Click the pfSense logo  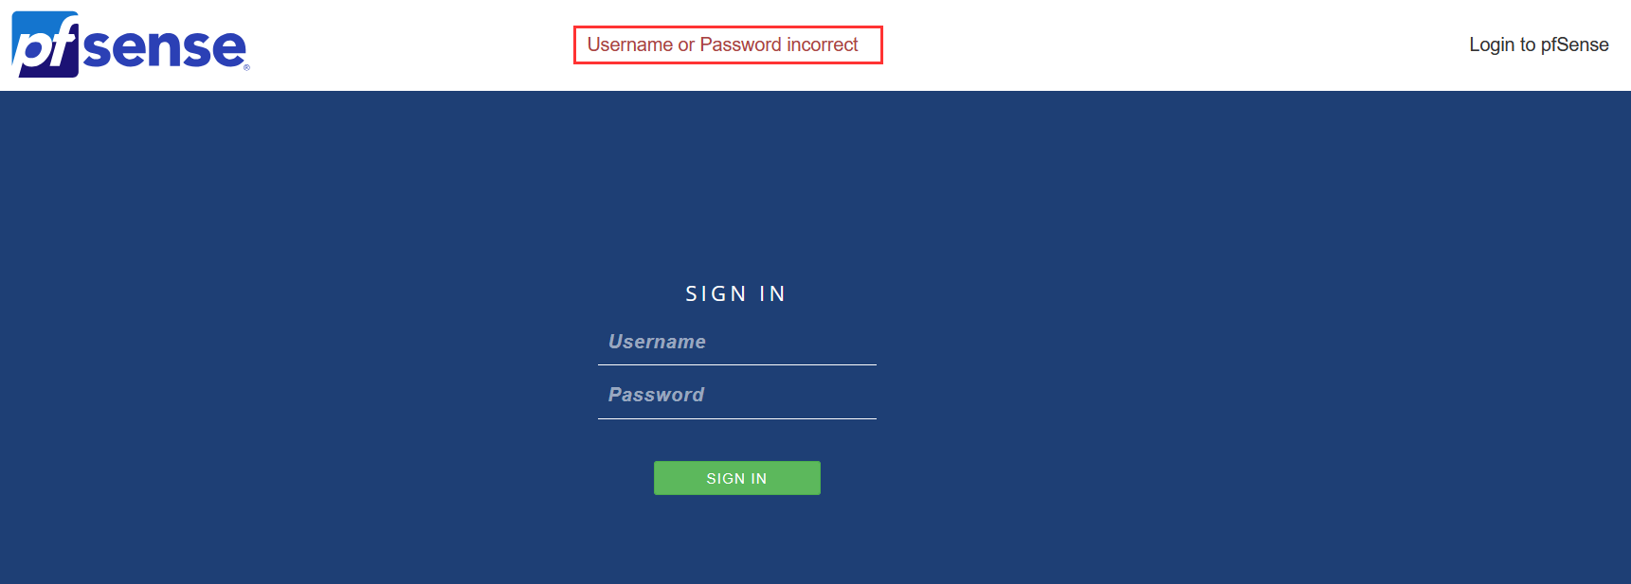tap(130, 44)
